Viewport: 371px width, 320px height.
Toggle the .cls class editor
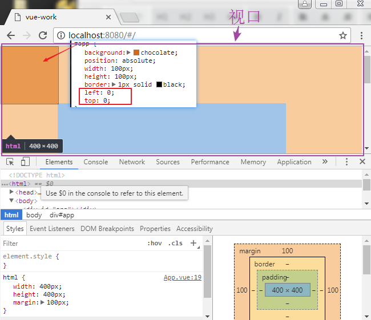(175, 243)
